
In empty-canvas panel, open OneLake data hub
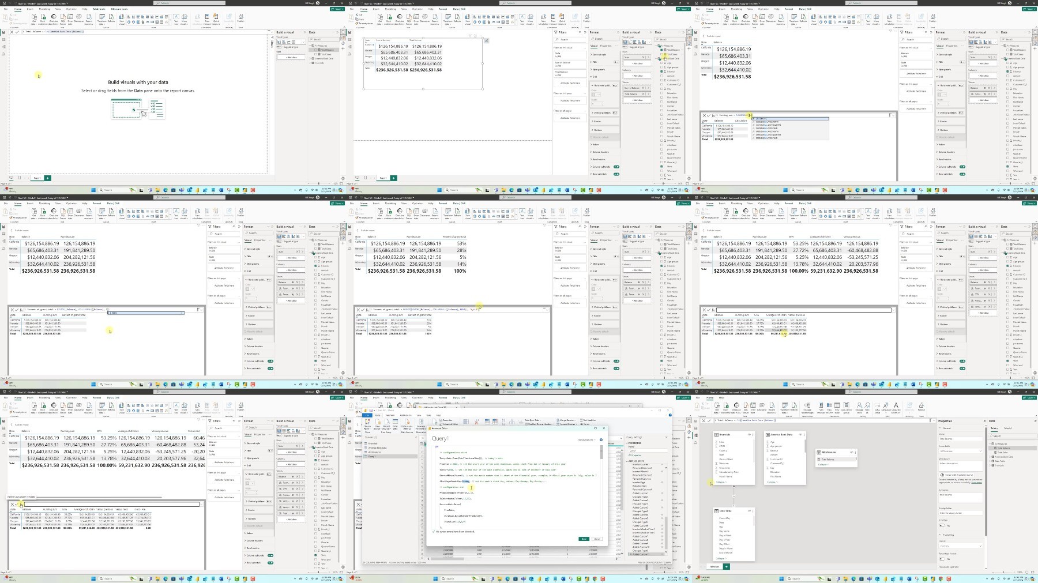click(x=54, y=19)
